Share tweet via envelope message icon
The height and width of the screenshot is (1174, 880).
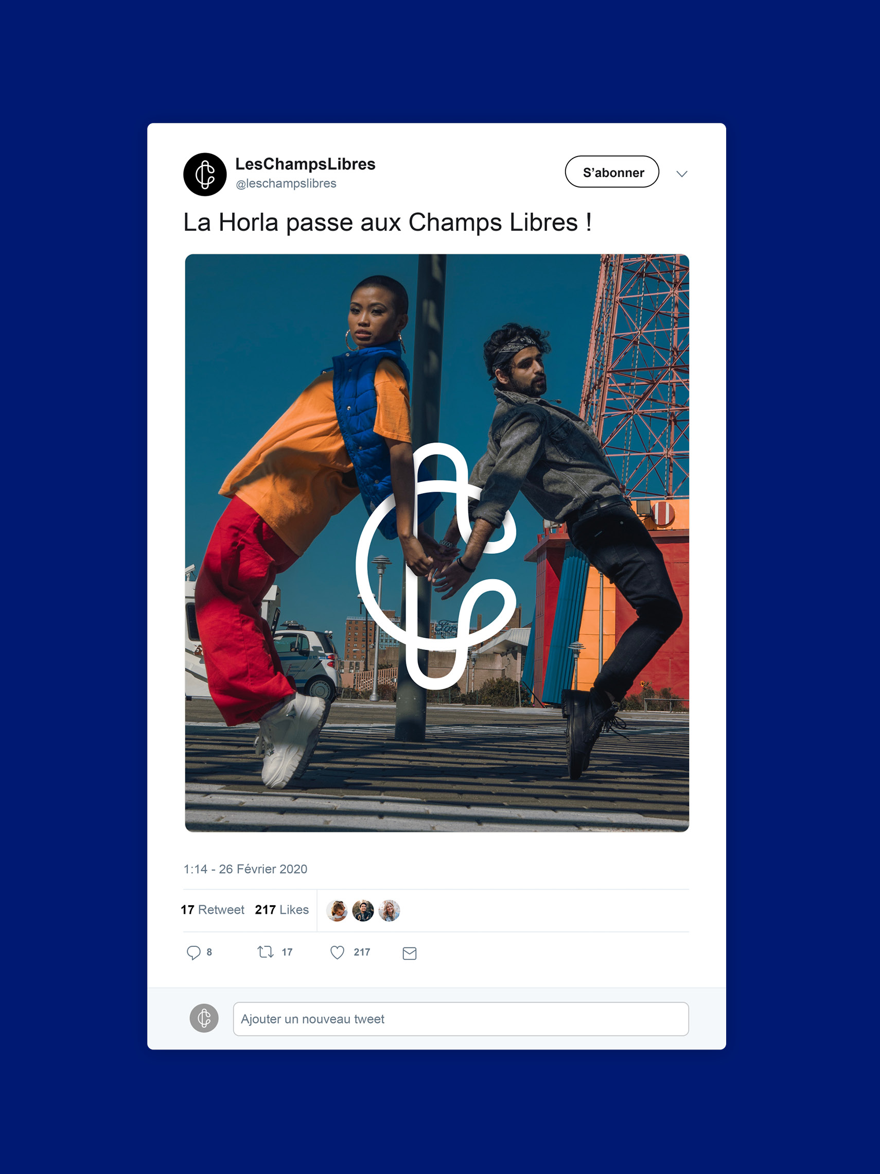(410, 954)
